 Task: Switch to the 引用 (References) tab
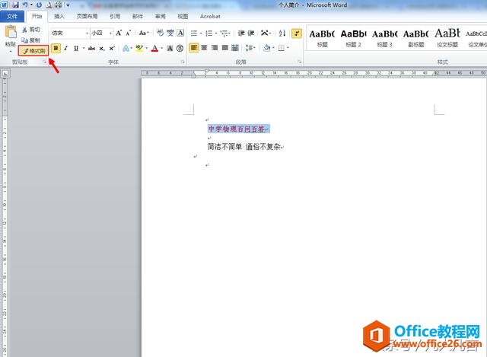point(115,16)
